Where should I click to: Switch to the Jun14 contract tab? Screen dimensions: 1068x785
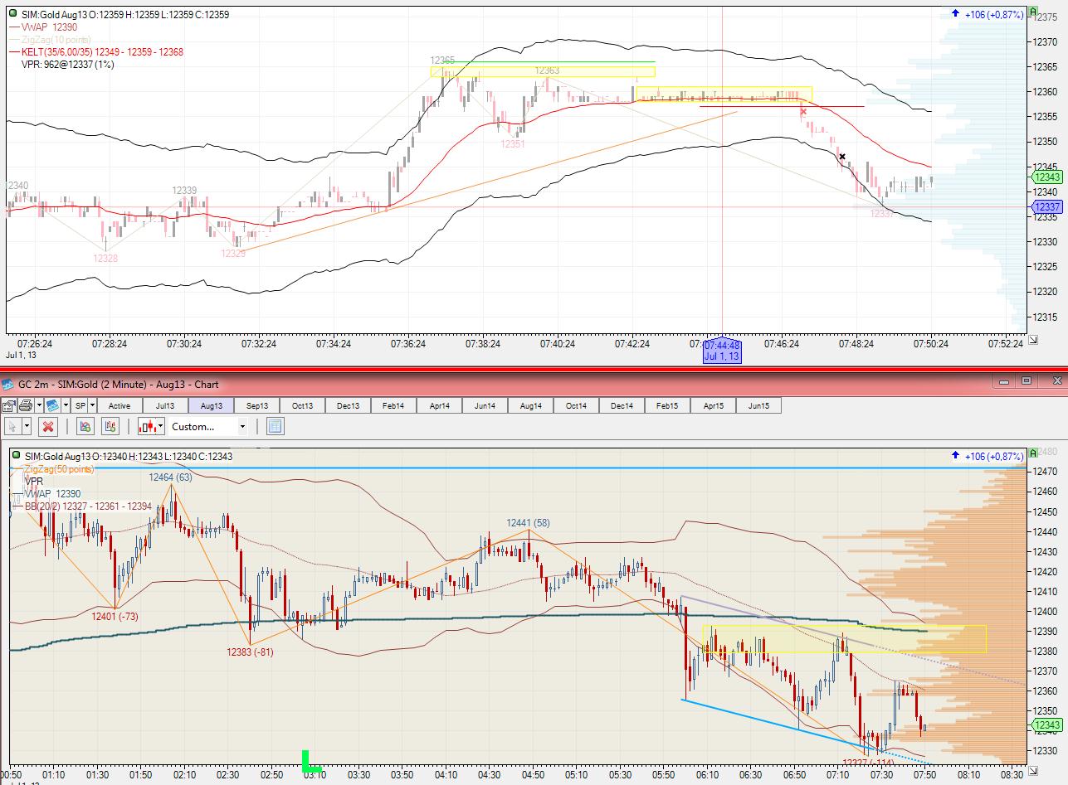[485, 405]
